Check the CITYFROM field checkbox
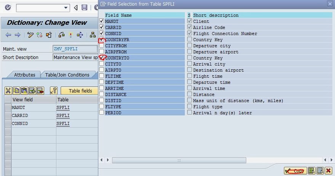 (x=101, y=45)
